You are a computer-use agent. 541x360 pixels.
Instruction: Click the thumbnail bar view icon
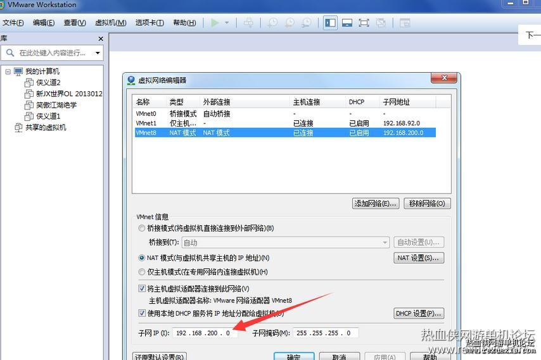pyautogui.click(x=347, y=23)
